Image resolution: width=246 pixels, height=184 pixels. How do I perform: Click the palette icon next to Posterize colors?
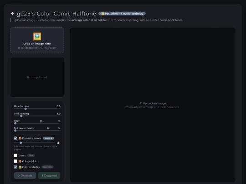20,138
